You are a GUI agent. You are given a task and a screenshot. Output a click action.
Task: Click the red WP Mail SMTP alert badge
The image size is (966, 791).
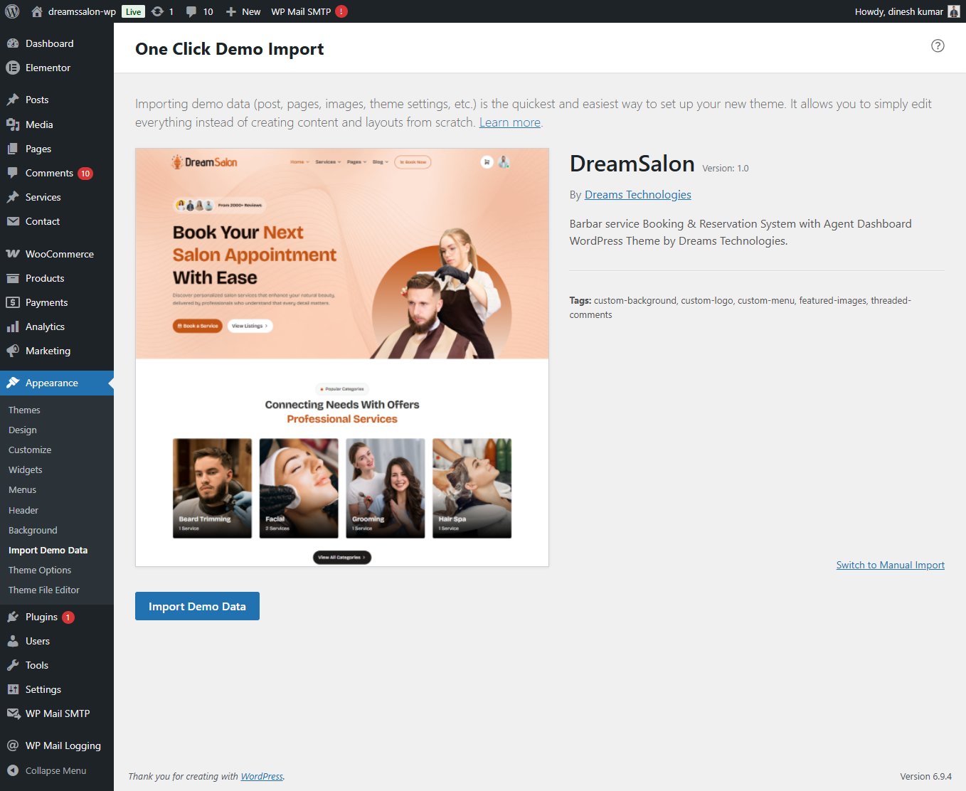click(x=341, y=11)
